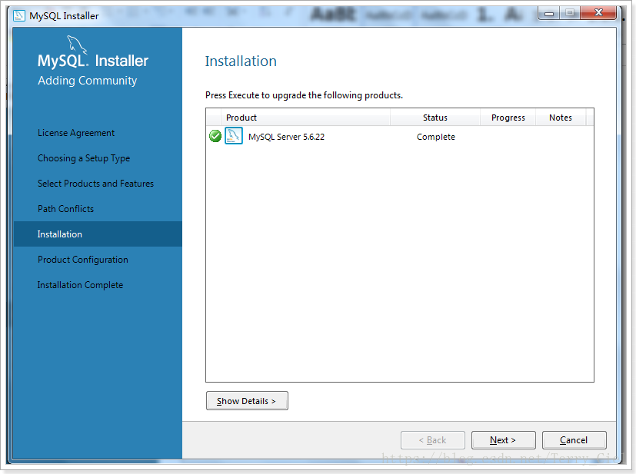Click the Notes column header
This screenshot has height=474, width=636.
[x=561, y=118]
